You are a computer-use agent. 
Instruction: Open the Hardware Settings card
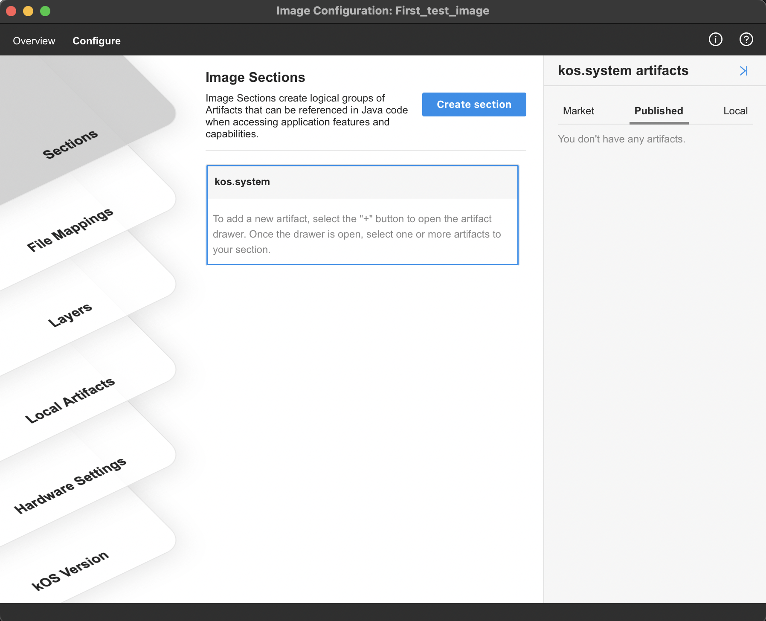click(70, 485)
